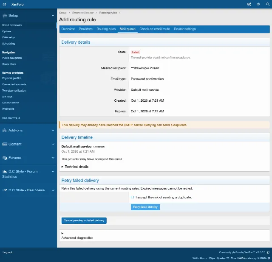This screenshot has height=262, width=272.
Task: Click the Expires 'Oct 1, 2026 at 7:22 AM' value
Action: click(x=147, y=111)
